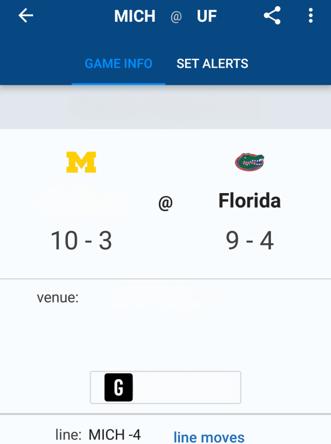
Task: Tap the venue label
Action: [57, 297]
